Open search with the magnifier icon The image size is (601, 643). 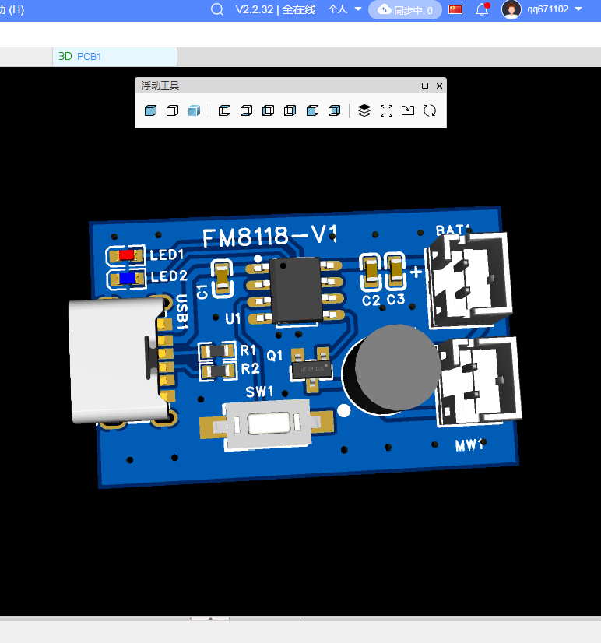pyautogui.click(x=217, y=9)
